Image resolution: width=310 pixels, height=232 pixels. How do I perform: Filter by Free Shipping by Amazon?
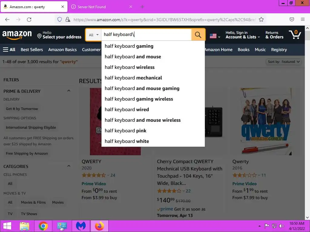[27, 153]
